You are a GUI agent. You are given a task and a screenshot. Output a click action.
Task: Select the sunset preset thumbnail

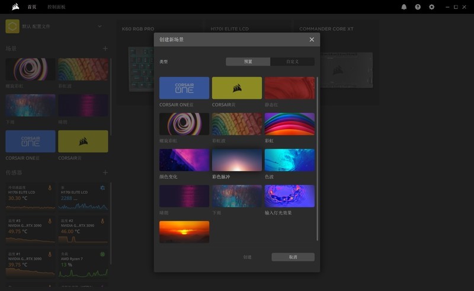[x=184, y=232]
